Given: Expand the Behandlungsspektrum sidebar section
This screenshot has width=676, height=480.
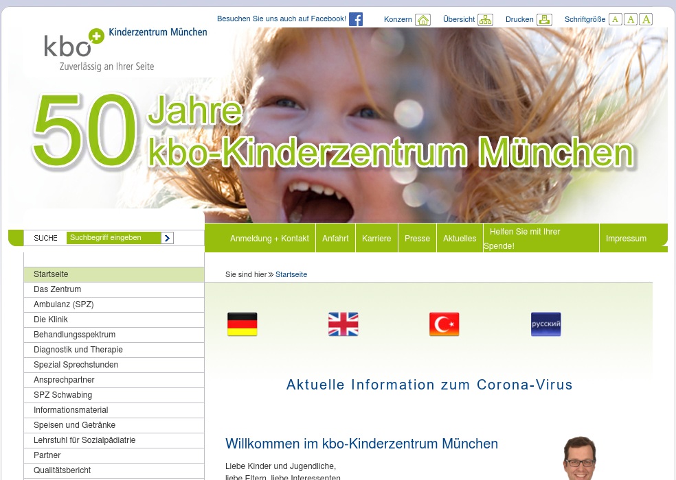Looking at the screenshot, I should pyautogui.click(x=76, y=334).
